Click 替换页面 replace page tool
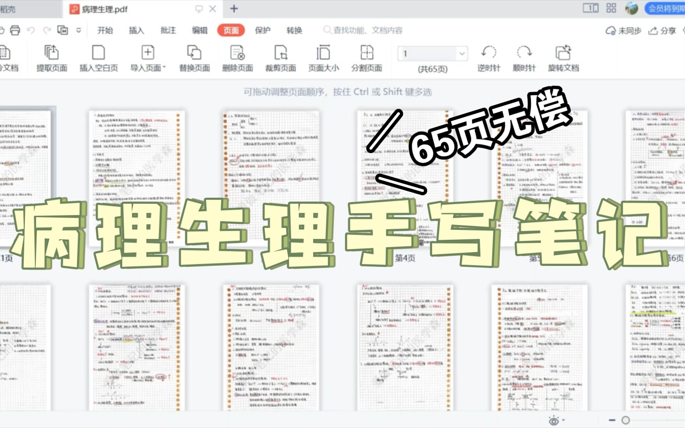 [194, 59]
